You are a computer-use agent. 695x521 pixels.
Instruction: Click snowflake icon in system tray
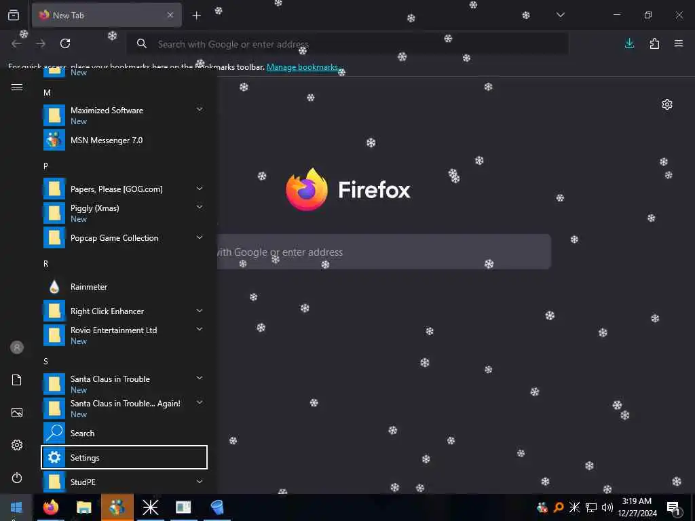tap(574, 507)
